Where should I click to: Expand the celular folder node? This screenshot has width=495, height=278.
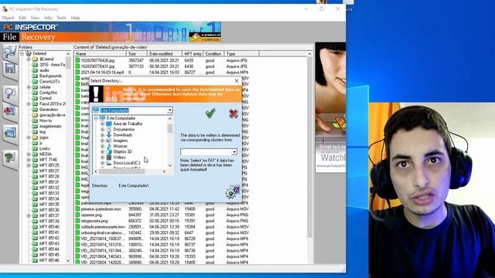pos(29,87)
